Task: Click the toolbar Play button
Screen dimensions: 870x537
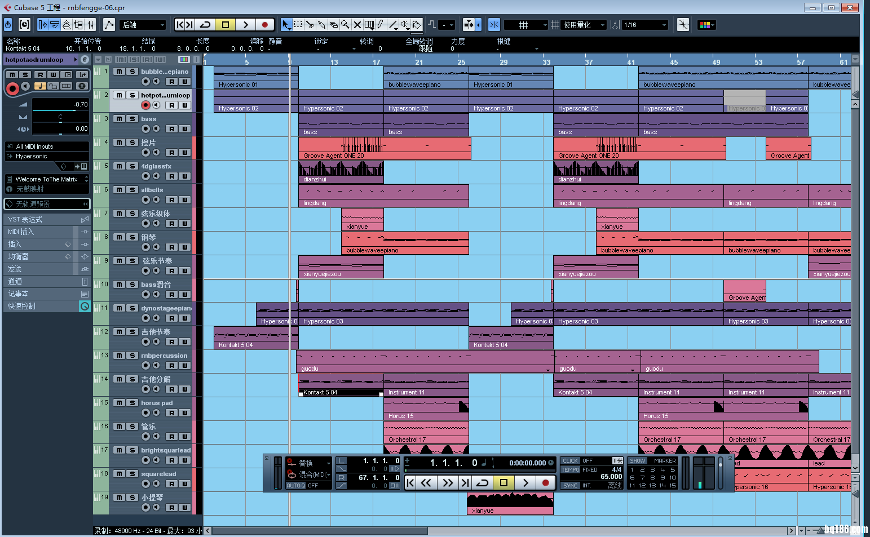Action: pos(245,25)
